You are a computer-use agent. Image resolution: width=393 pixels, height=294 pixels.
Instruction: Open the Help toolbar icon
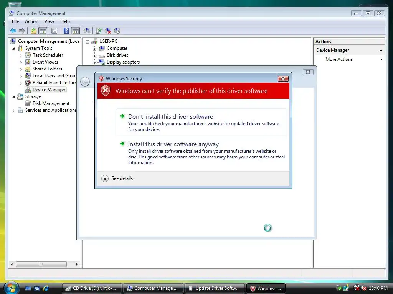pyautogui.click(x=66, y=31)
